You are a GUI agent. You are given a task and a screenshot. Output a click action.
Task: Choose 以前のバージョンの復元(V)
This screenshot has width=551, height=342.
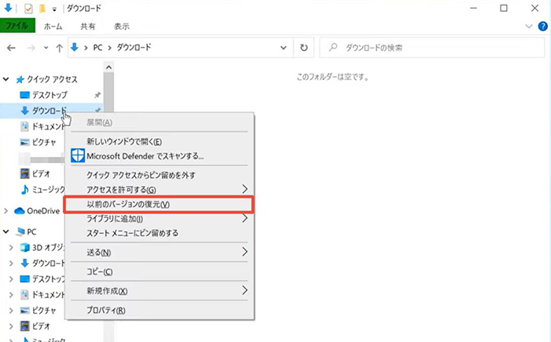pyautogui.click(x=160, y=205)
